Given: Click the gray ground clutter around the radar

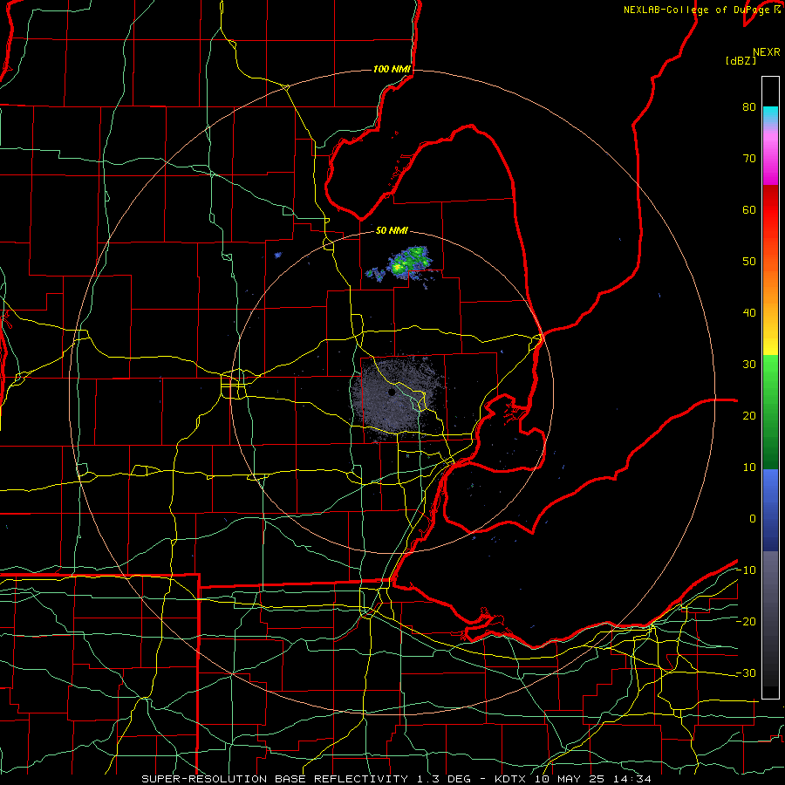Looking at the screenshot, I should coord(395,399).
